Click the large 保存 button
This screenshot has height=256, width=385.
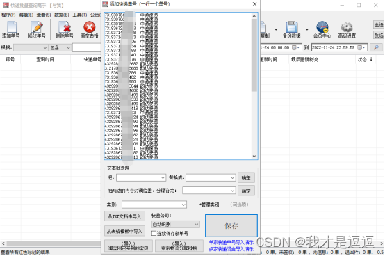231,225
